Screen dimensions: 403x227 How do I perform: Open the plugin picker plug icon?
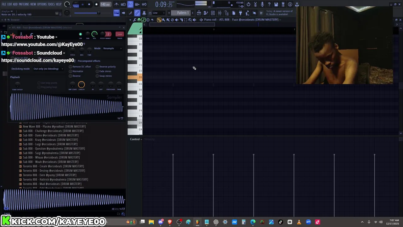(241, 13)
